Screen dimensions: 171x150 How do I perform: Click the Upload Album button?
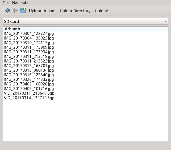(42, 11)
